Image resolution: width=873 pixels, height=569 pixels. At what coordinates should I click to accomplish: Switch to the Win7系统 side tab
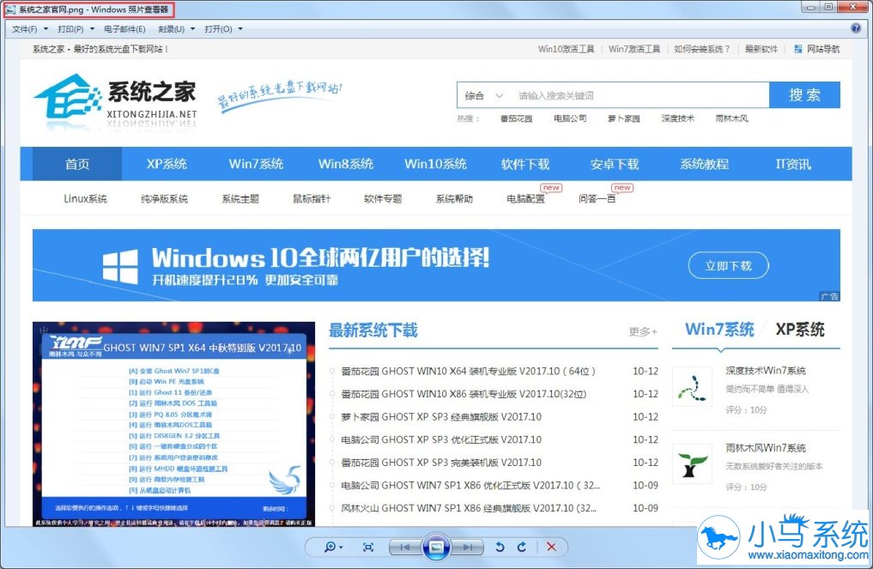coord(719,330)
